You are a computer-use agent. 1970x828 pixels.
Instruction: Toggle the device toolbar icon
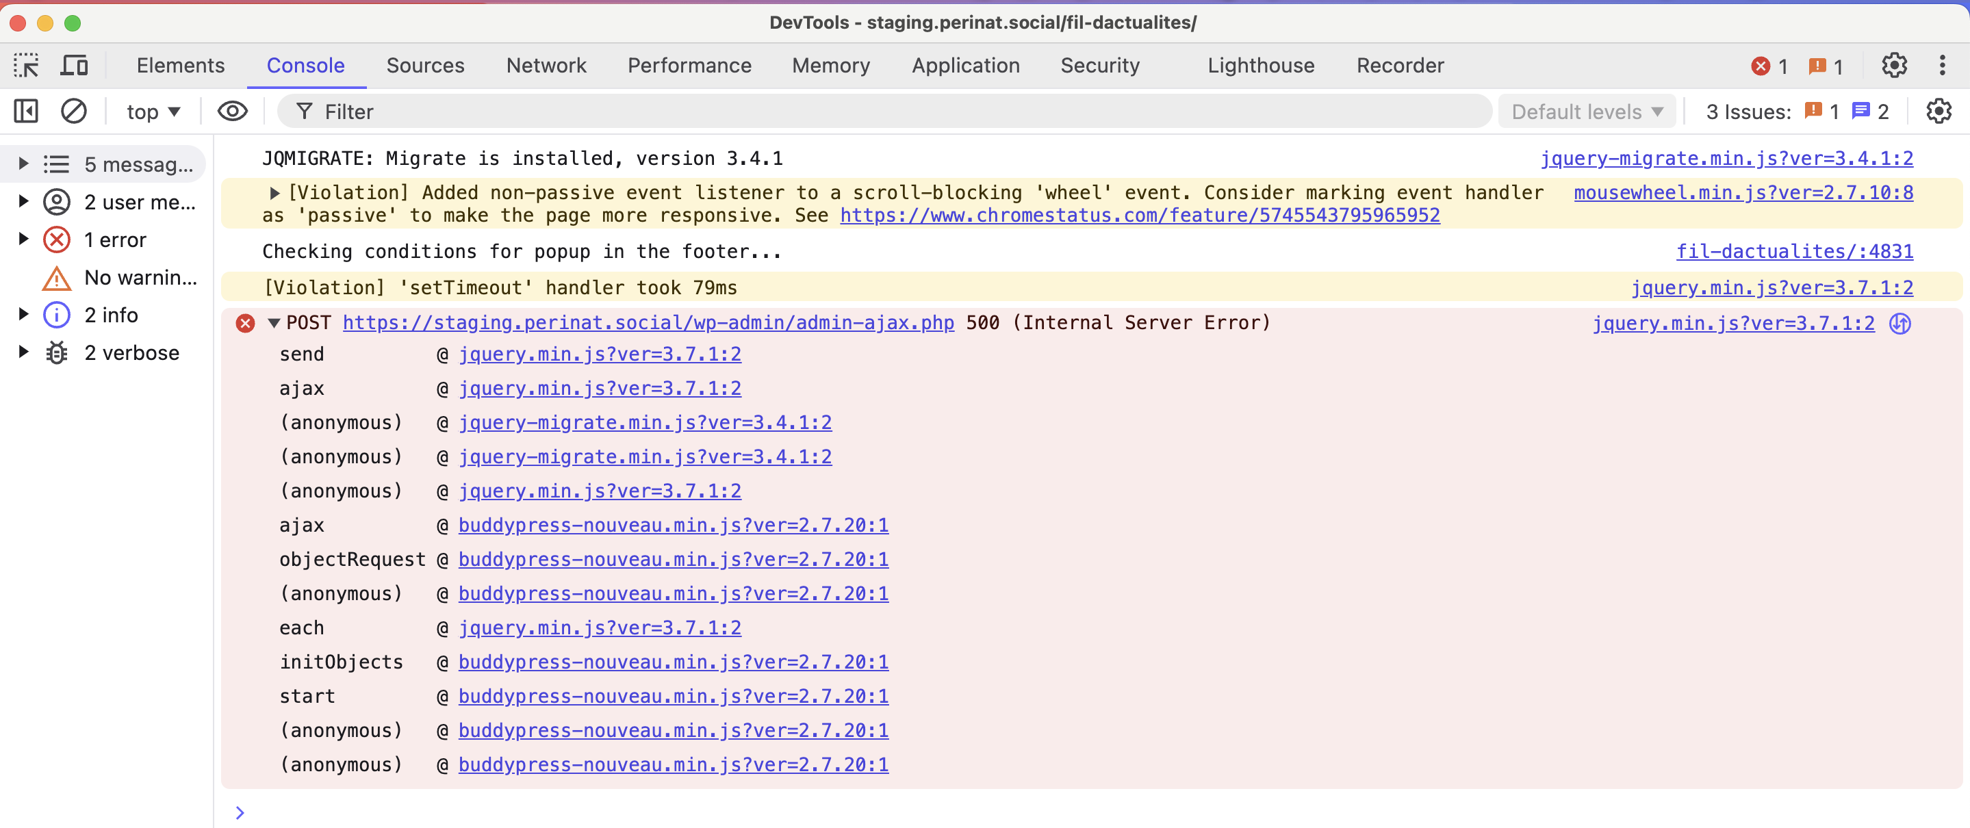(74, 66)
